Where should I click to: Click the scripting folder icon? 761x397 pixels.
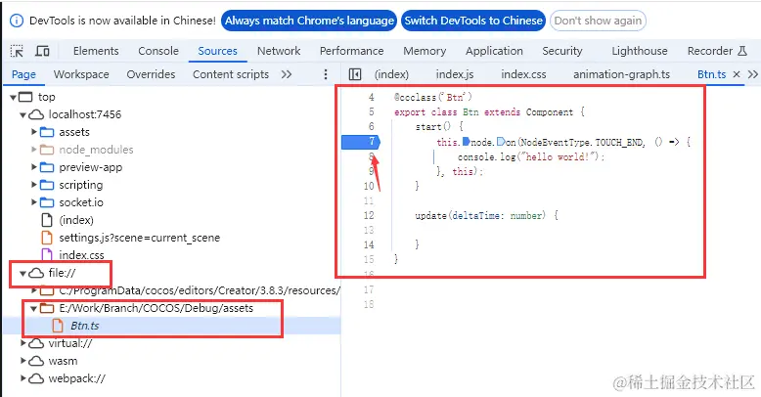click(47, 185)
